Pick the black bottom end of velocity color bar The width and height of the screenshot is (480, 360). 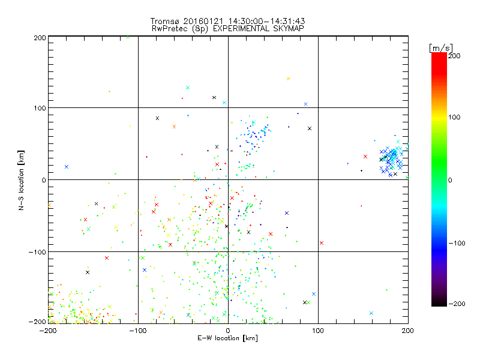click(439, 303)
